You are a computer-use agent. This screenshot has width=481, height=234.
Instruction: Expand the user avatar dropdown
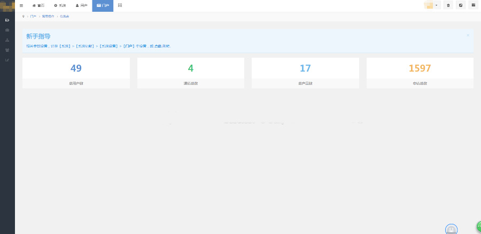(x=432, y=5)
